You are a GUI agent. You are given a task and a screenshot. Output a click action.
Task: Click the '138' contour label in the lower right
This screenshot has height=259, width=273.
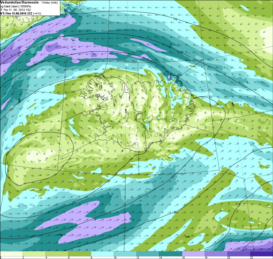(239, 205)
